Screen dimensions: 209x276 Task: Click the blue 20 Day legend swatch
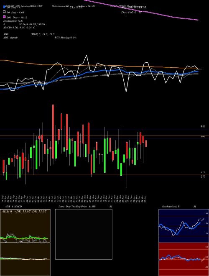click(4, 7)
